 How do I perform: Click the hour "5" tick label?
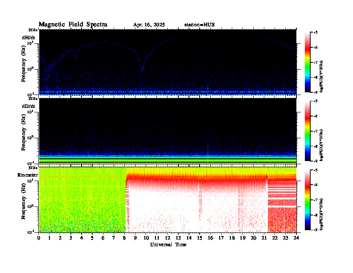(92, 238)
